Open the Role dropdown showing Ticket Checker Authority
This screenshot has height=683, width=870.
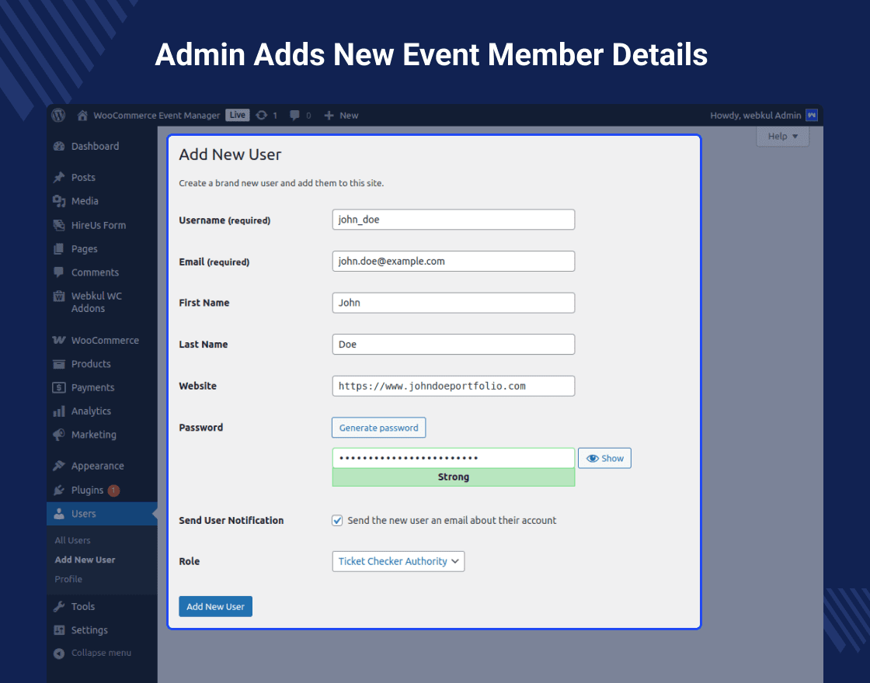(x=398, y=561)
